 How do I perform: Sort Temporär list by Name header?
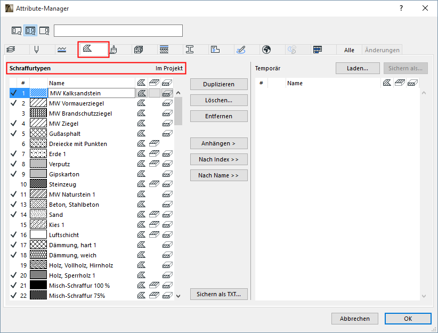coord(333,83)
